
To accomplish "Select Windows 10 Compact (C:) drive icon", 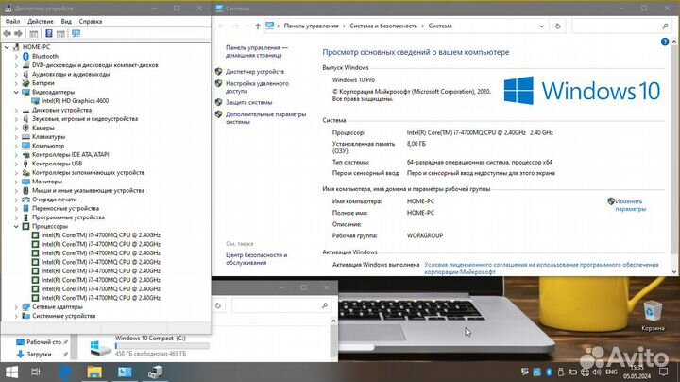I will [101, 348].
